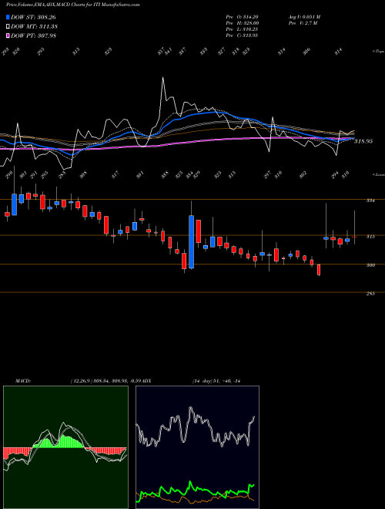The height and width of the screenshot is (509, 385).
Task: Select the DOW ST value label
Action: coord(33,17)
